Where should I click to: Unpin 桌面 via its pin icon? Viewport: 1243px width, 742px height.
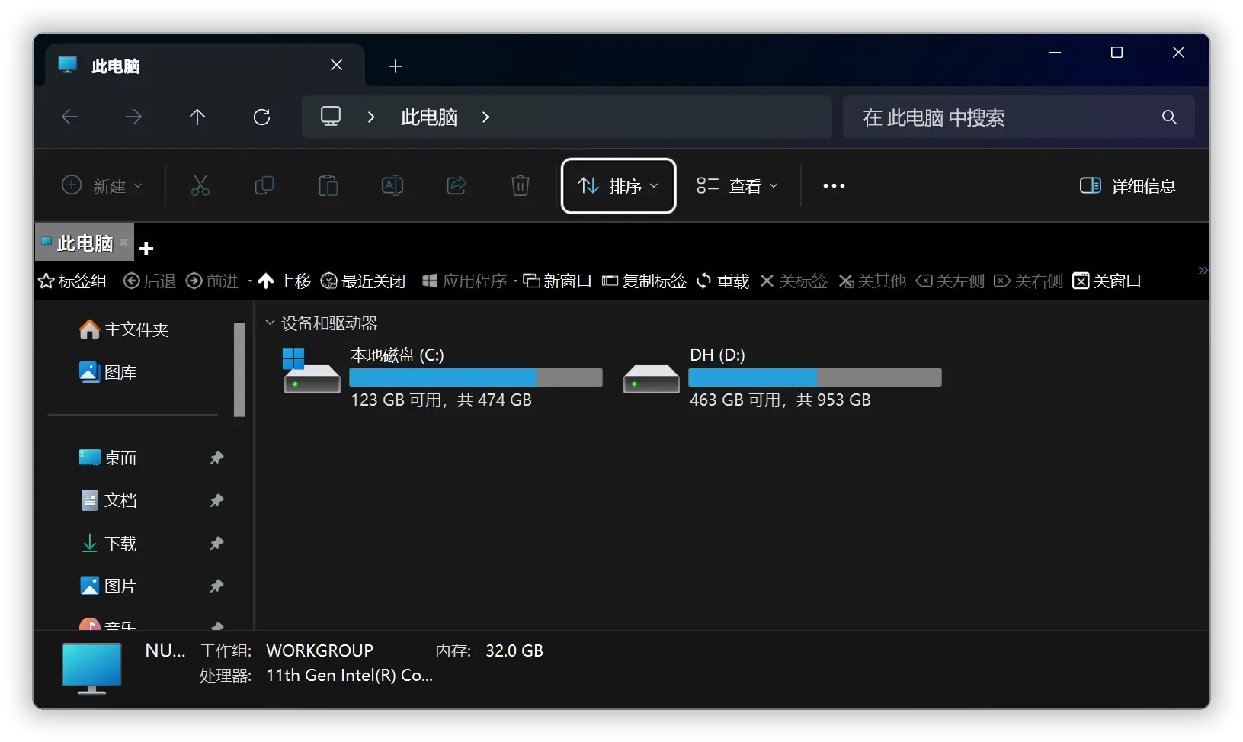click(216, 458)
